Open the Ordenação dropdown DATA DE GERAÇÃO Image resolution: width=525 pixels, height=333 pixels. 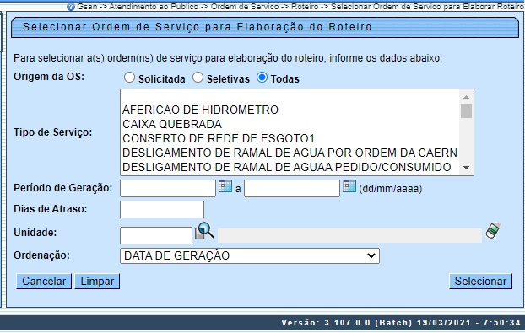pyautogui.click(x=250, y=255)
